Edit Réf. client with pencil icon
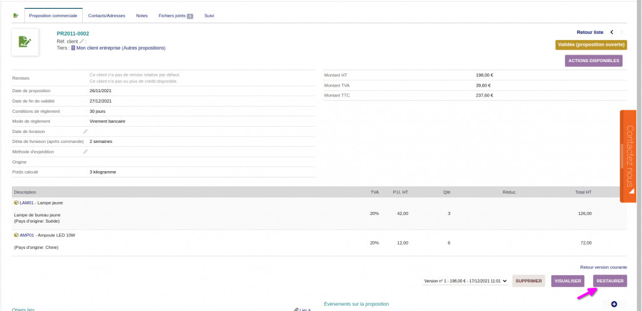 pos(82,41)
